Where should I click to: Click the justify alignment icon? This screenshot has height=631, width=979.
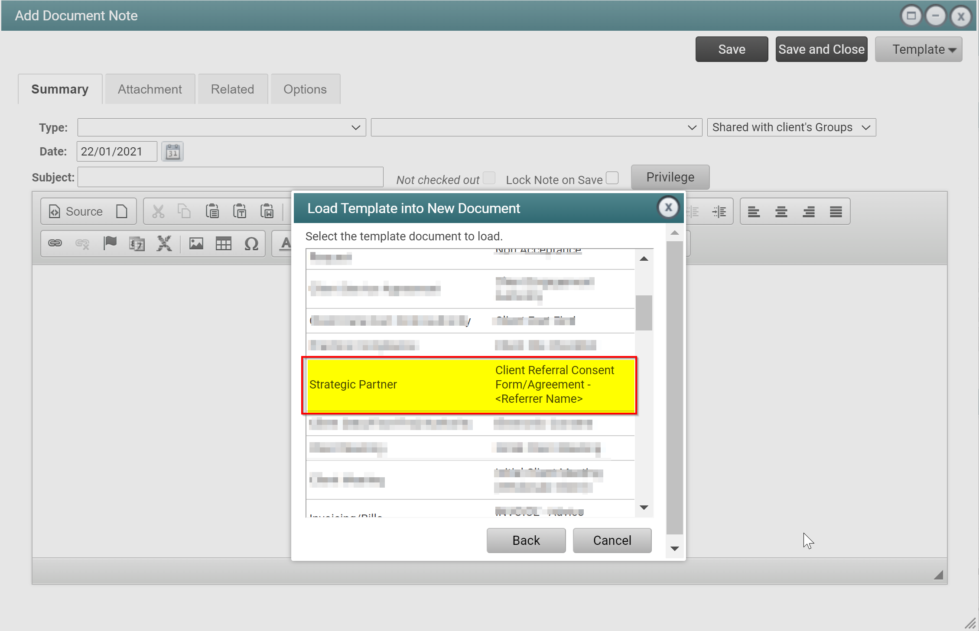[836, 211]
